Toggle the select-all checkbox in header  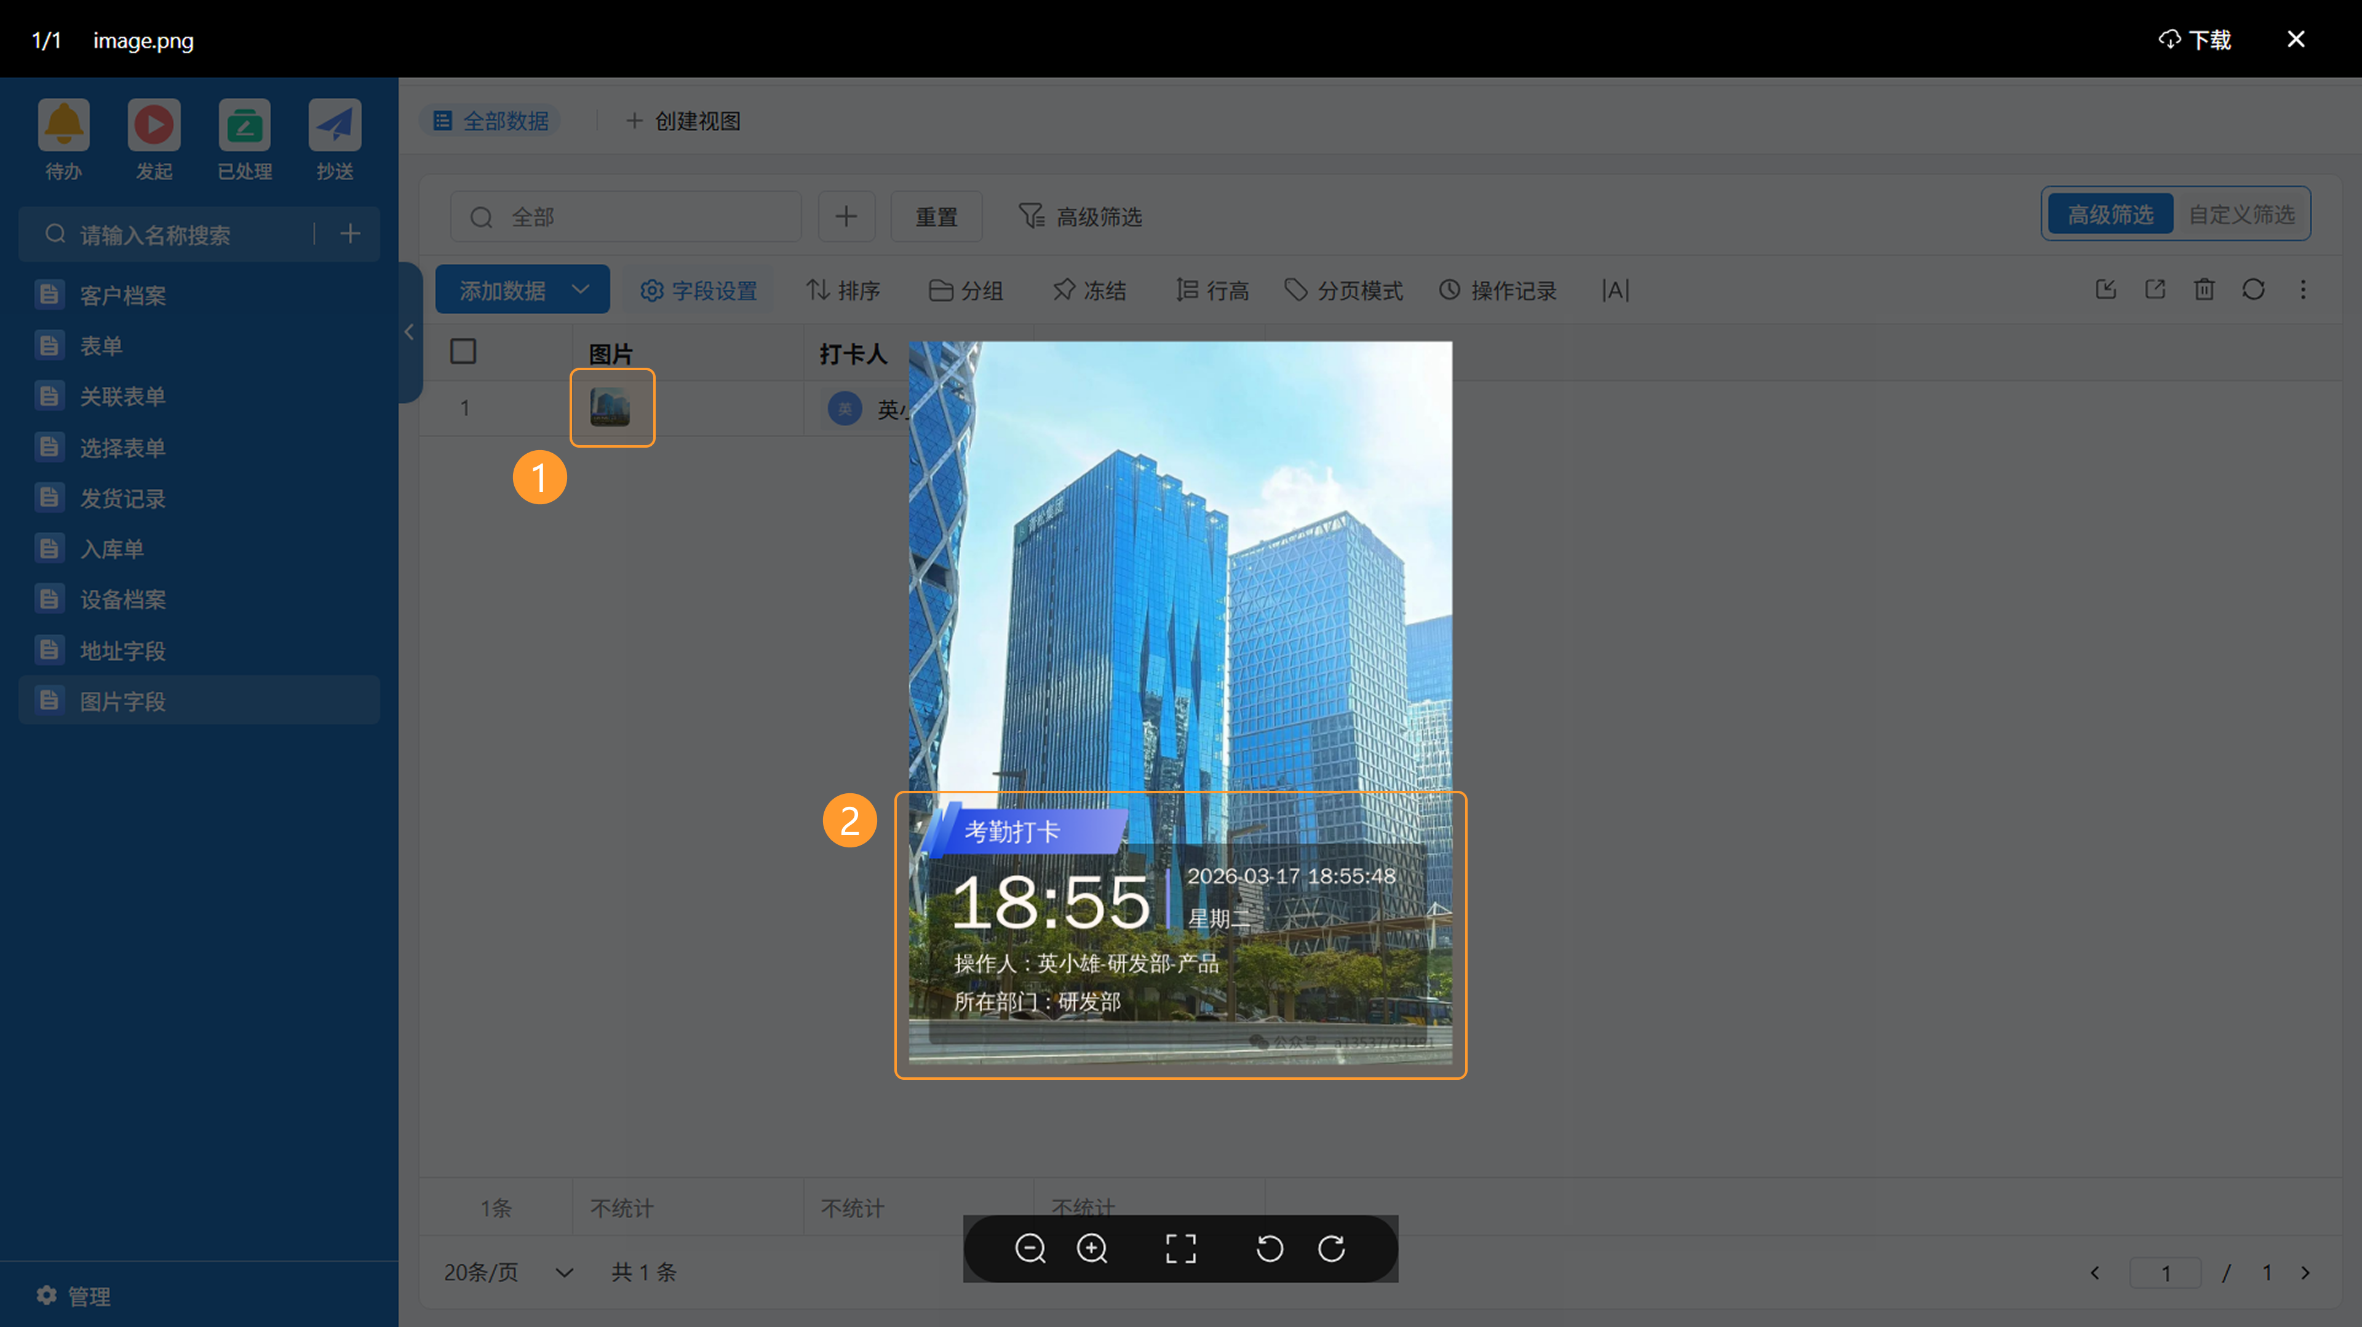(463, 351)
